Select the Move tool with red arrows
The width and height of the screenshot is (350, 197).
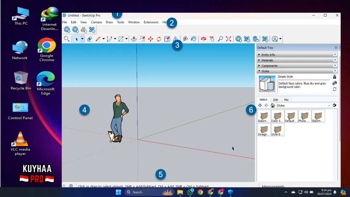150,39
